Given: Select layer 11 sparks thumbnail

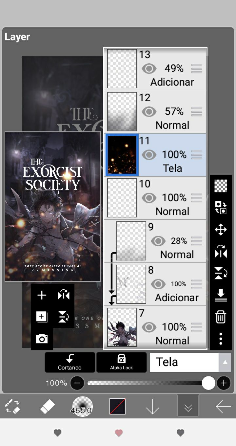Looking at the screenshot, I should pos(122,155).
